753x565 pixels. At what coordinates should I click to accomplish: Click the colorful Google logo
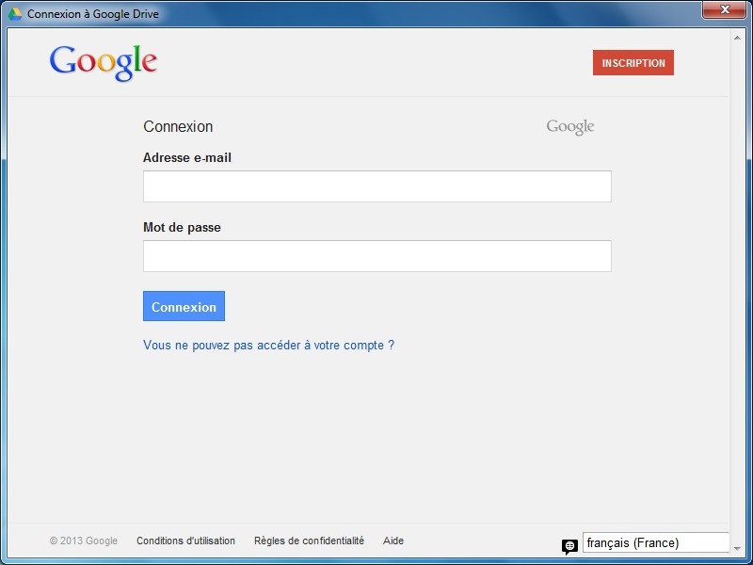point(104,62)
